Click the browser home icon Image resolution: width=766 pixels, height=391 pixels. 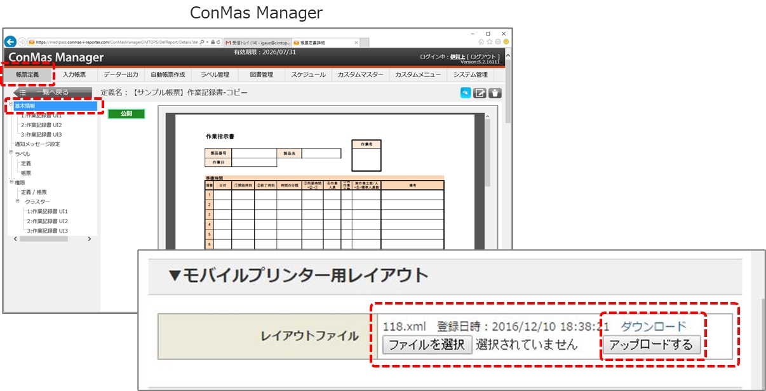[x=481, y=42]
